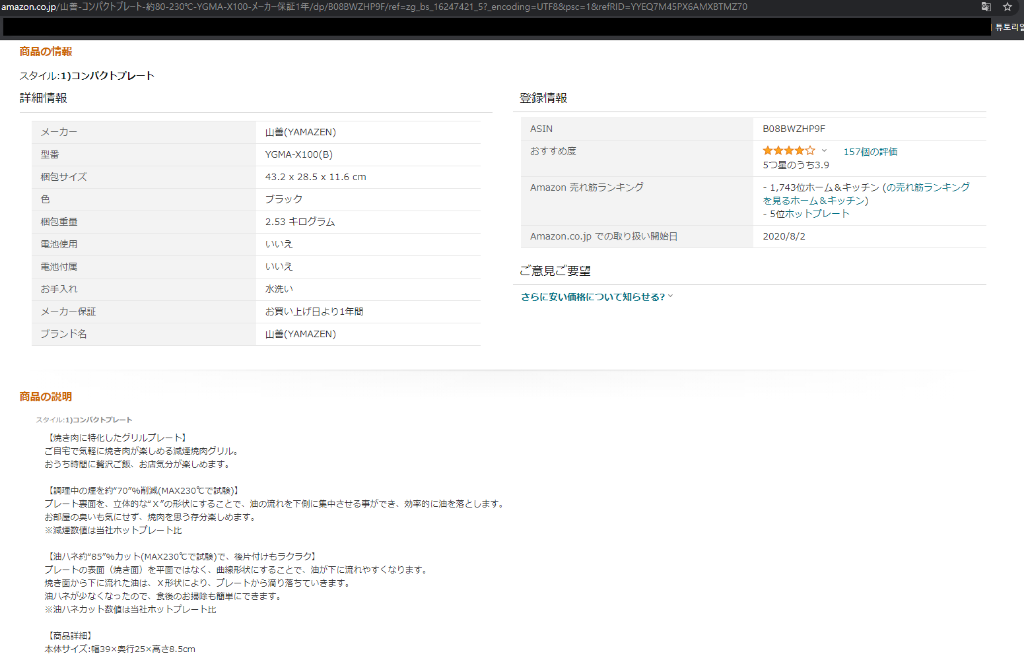Click いいえ in the 電池使用 row

tap(279, 244)
